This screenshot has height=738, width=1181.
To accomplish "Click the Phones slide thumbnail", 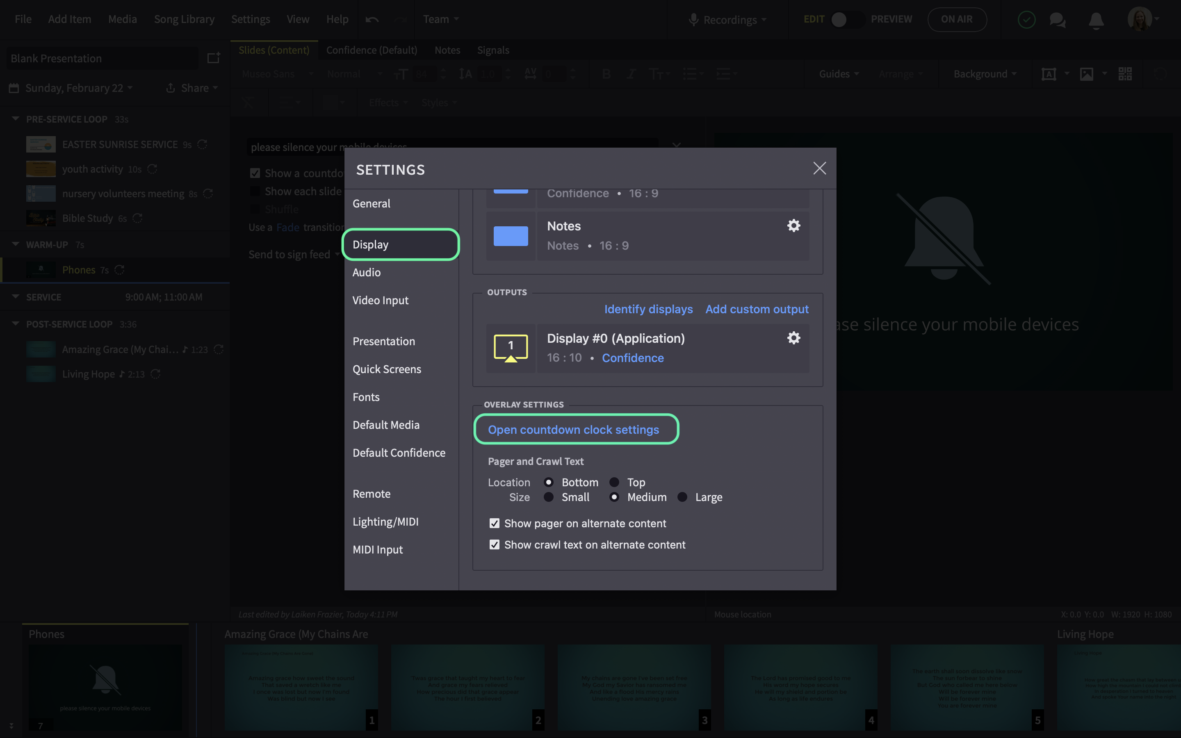I will click(x=105, y=687).
